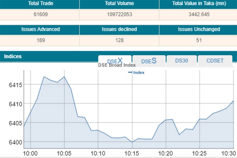Click the Total Volume column header
Viewport: 237px width, 158px height.
pos(119,4)
